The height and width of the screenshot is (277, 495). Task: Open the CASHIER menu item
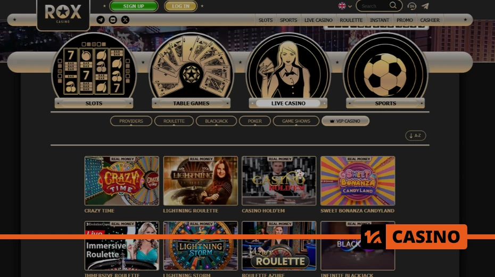430,20
